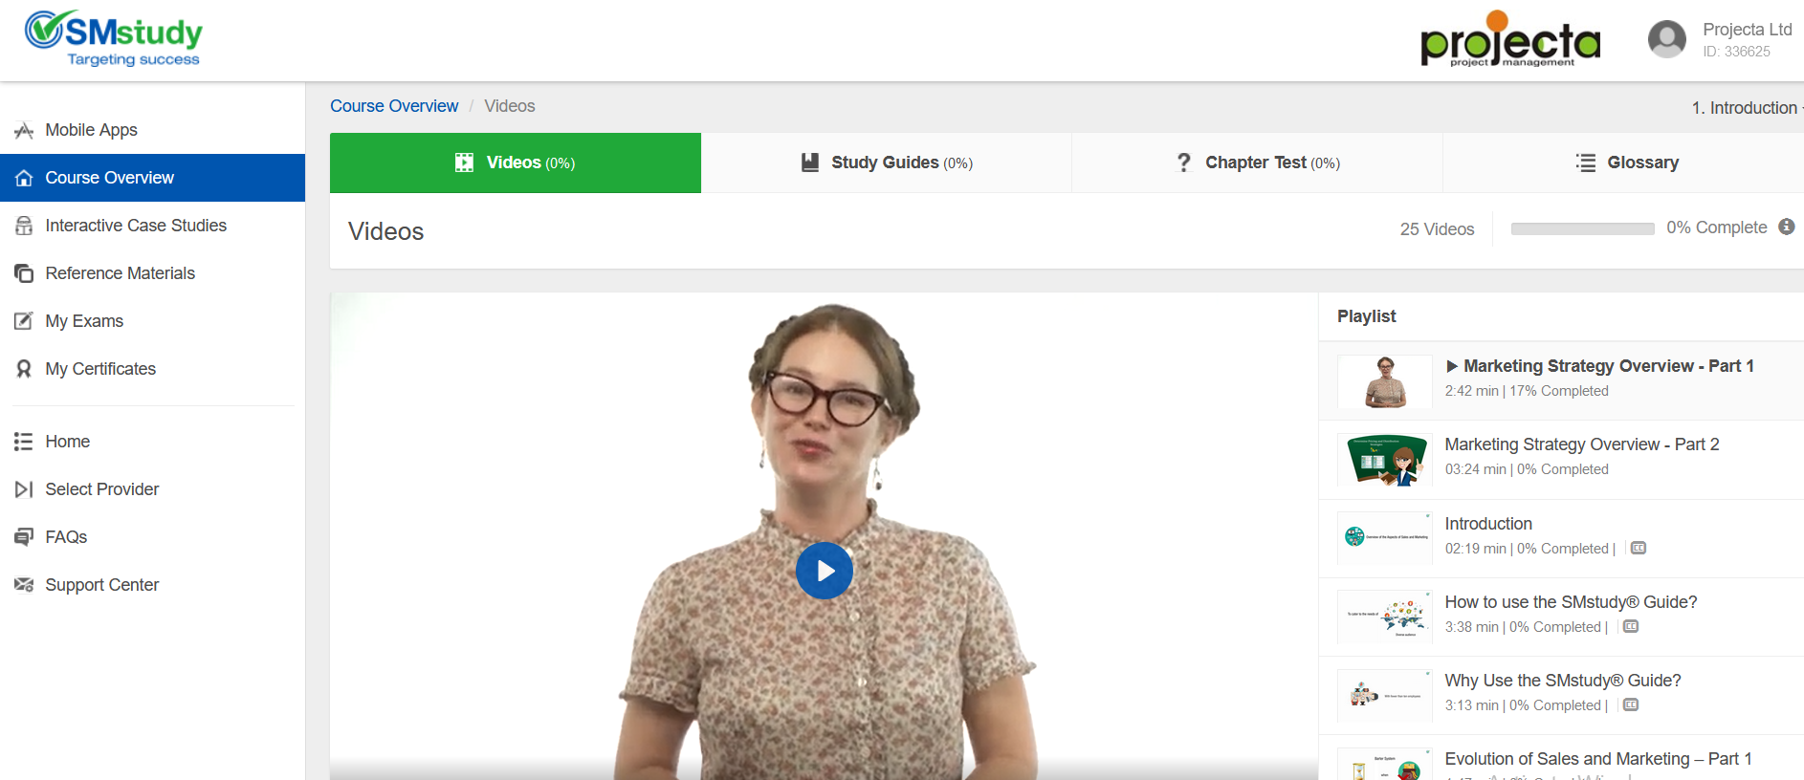This screenshot has height=780, width=1804.
Task: Open Select Provider in the sidebar
Action: [101, 489]
